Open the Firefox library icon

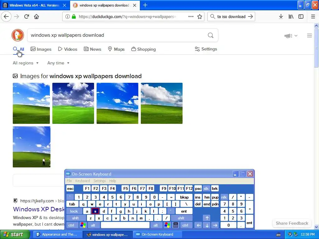(291, 17)
